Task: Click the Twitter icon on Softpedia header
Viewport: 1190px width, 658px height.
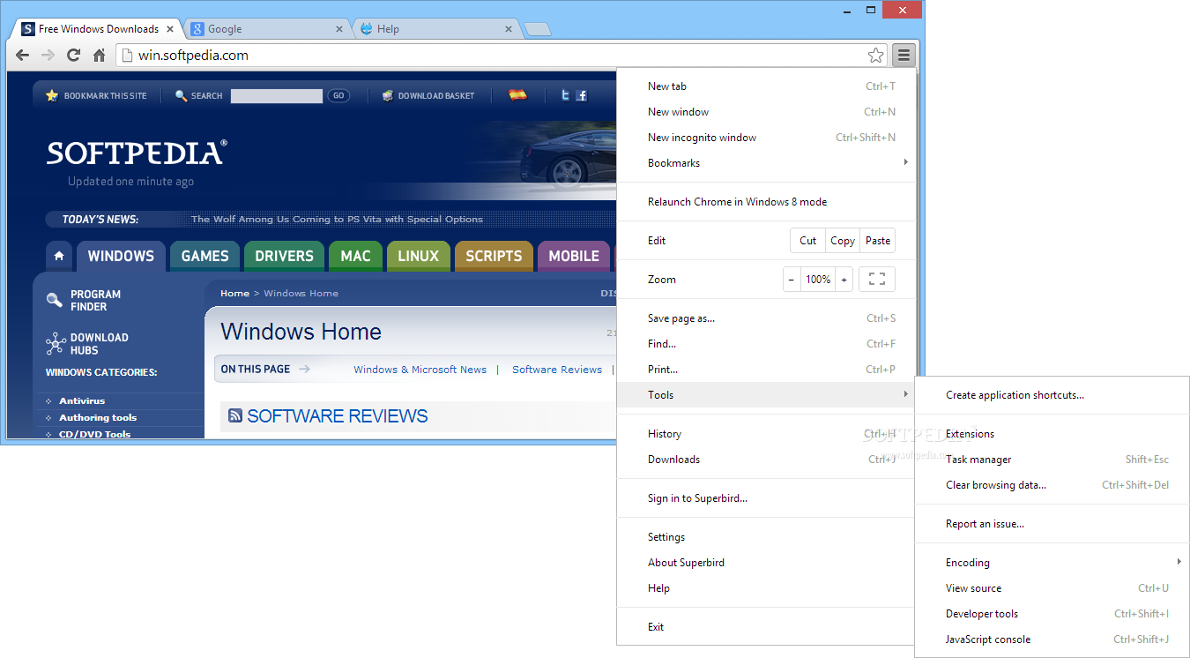Action: 565,95
